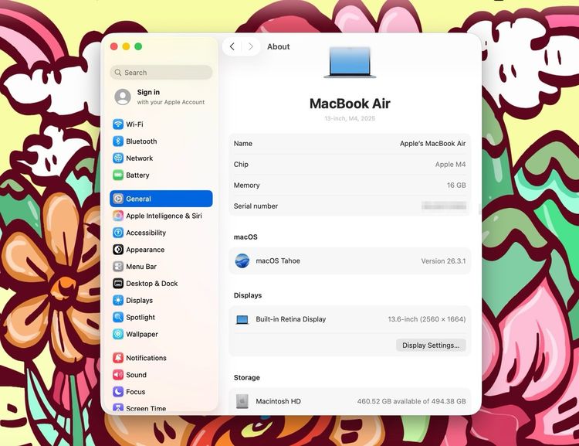Select the Bluetooth icon in sidebar
The height and width of the screenshot is (446, 579).
click(118, 141)
